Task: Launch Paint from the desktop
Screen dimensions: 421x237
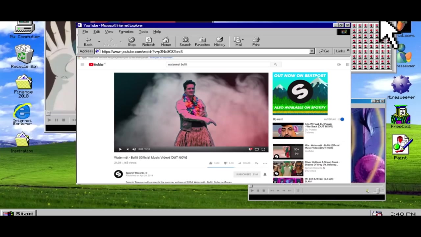Action: tap(401, 148)
